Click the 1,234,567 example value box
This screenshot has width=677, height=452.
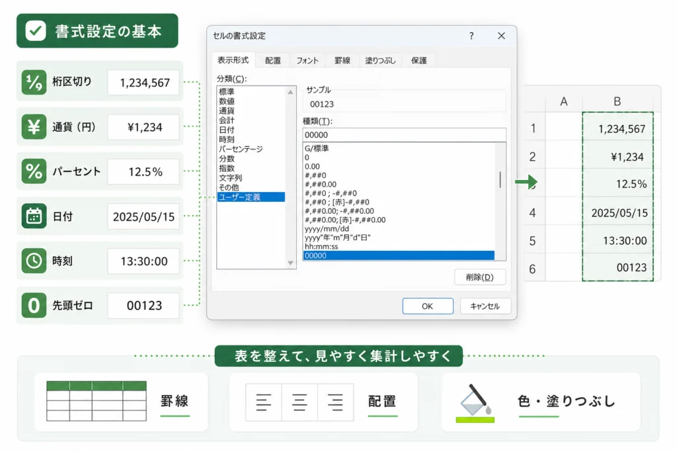(x=143, y=82)
